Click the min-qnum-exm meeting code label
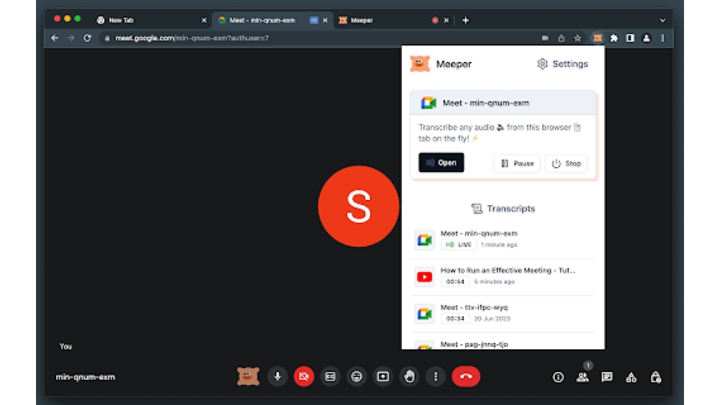720x405 pixels. [86, 377]
